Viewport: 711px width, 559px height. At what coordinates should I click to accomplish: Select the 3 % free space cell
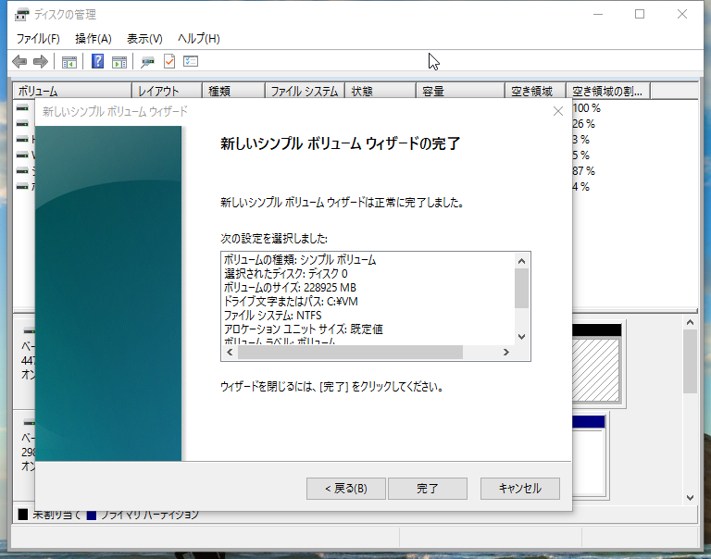580,139
